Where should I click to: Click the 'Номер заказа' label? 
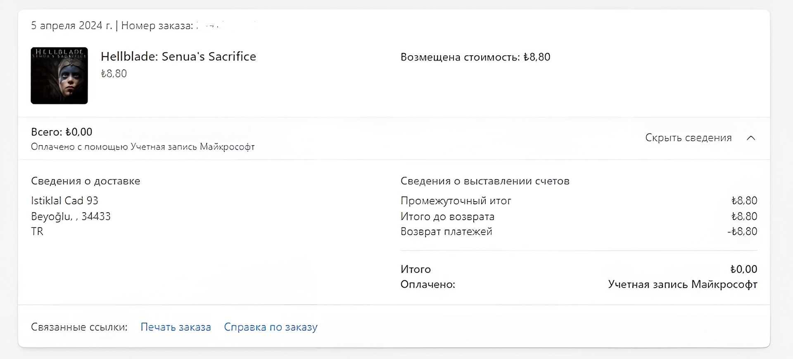coord(157,26)
